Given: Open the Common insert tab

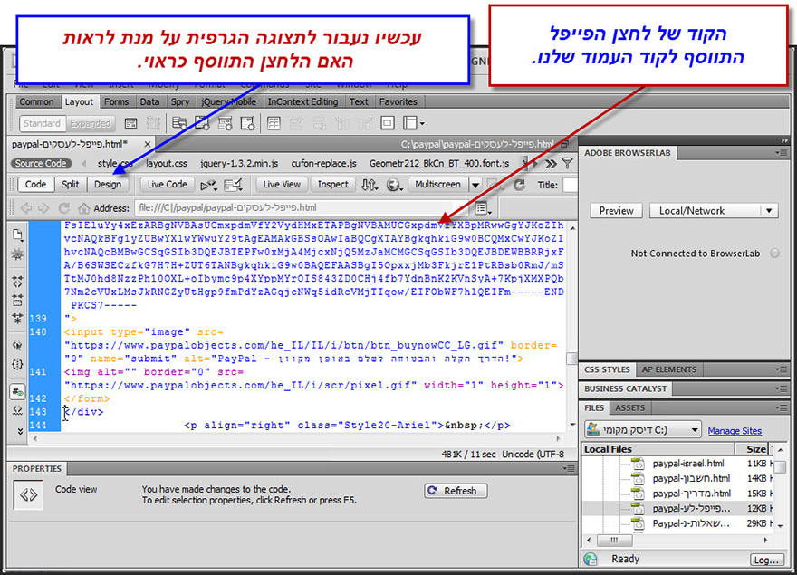Looking at the screenshot, I should pos(36,101).
